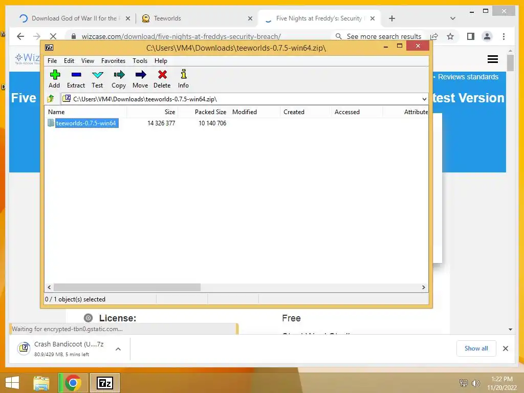Image resolution: width=524 pixels, height=393 pixels.
Task: Click the share page icon in Chrome
Action: click(x=434, y=36)
